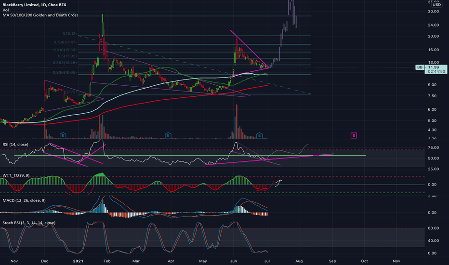Viewport: 449px width, 265px height.
Task: Open the late-June earnings E marker
Action: click(x=260, y=135)
